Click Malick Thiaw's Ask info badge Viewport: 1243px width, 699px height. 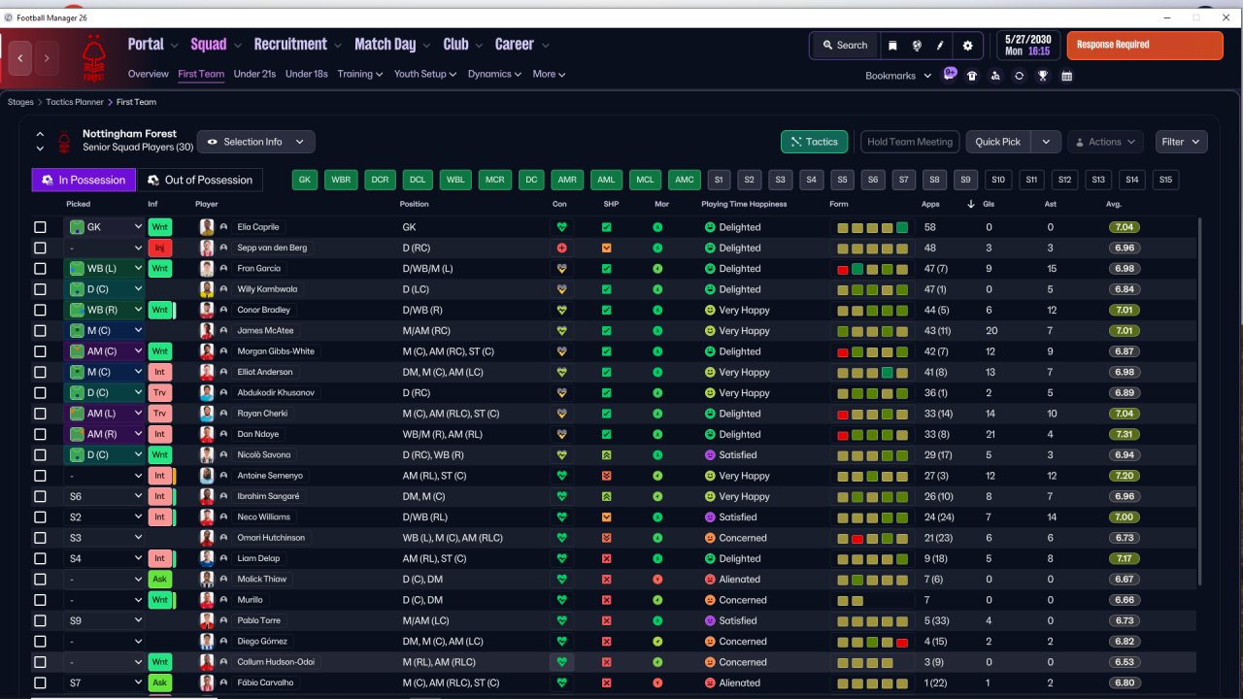click(x=159, y=580)
